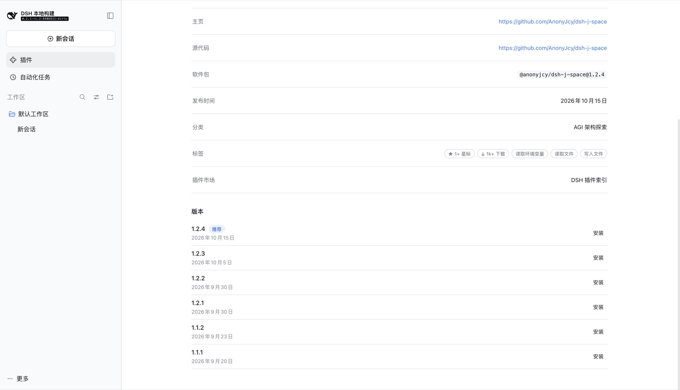
Task: Click the AGI 架构探索 category value
Action: pos(590,127)
